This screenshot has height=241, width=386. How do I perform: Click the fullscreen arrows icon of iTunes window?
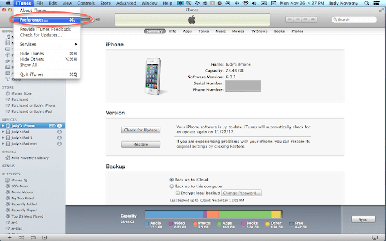(381, 10)
